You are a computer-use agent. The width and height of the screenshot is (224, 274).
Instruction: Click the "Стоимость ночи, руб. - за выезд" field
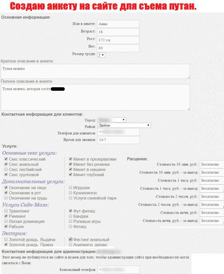click(x=212, y=221)
